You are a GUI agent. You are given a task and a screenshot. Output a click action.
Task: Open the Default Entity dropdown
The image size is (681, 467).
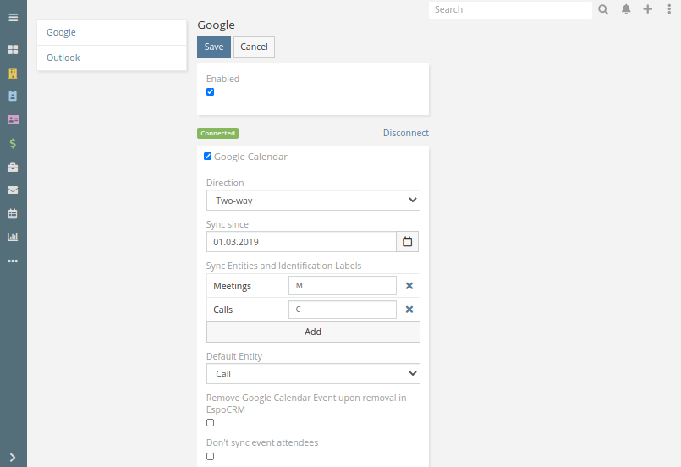pyautogui.click(x=313, y=374)
